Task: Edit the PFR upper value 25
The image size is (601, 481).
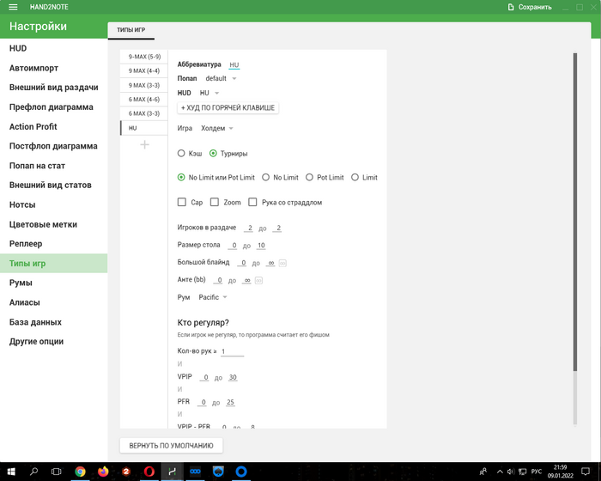Action: click(x=230, y=402)
